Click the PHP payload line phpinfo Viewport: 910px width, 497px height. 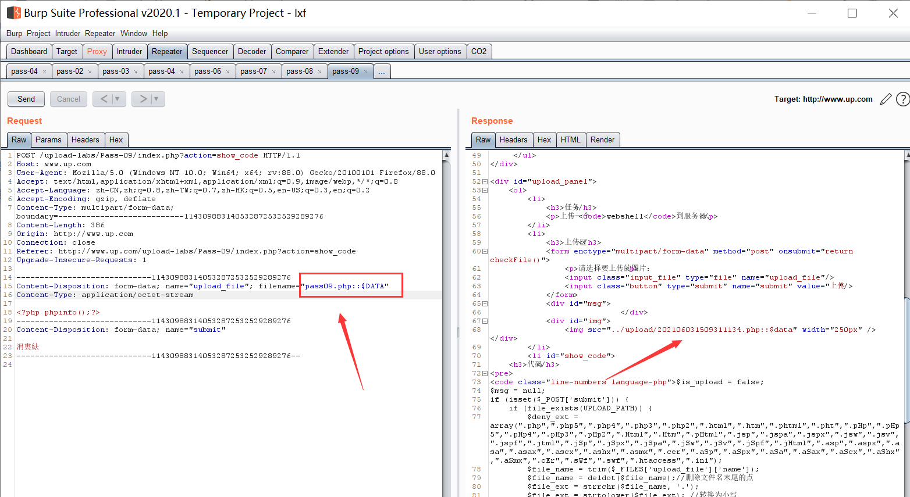tap(58, 312)
